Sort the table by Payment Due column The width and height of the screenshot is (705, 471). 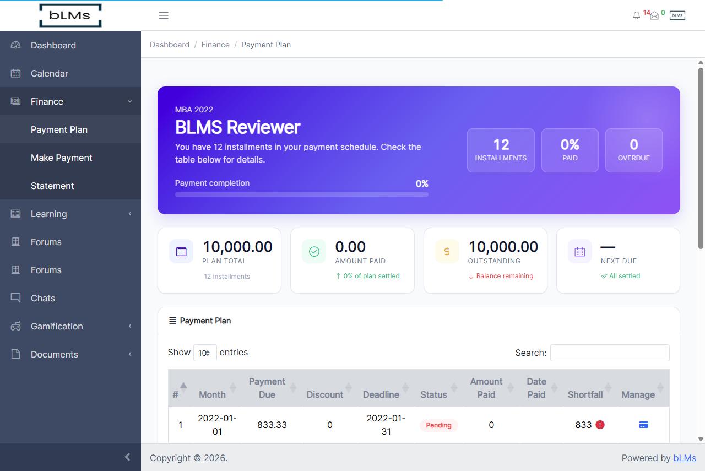[267, 388]
